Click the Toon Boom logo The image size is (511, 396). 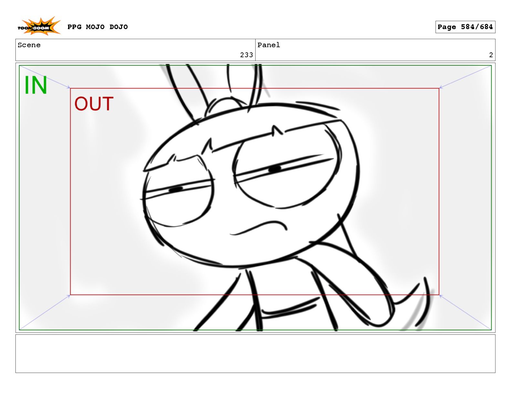[39, 26]
